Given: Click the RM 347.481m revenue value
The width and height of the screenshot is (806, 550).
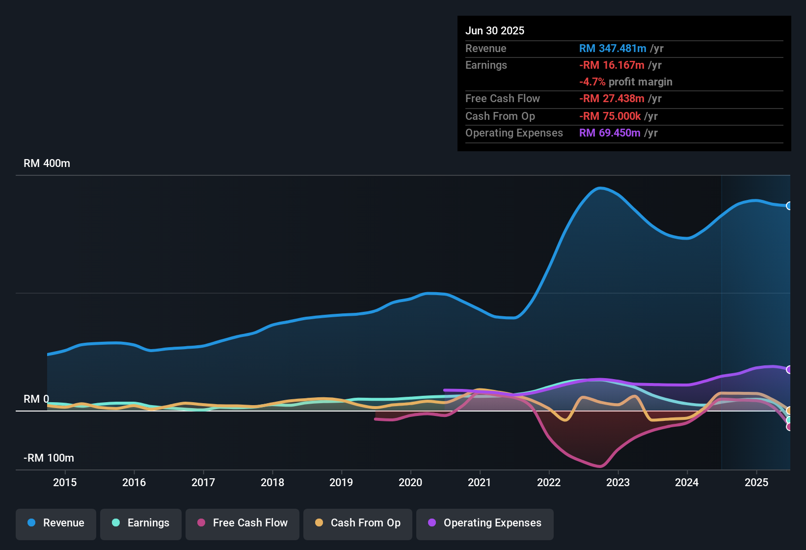Looking at the screenshot, I should (613, 48).
